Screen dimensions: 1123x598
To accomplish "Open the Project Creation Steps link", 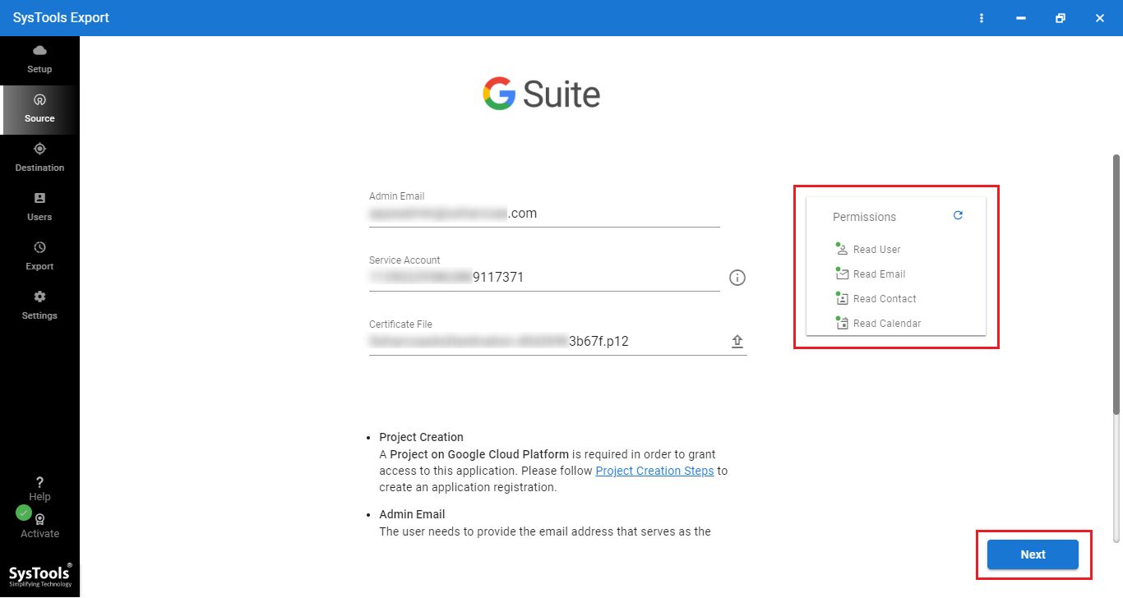I will [x=654, y=471].
